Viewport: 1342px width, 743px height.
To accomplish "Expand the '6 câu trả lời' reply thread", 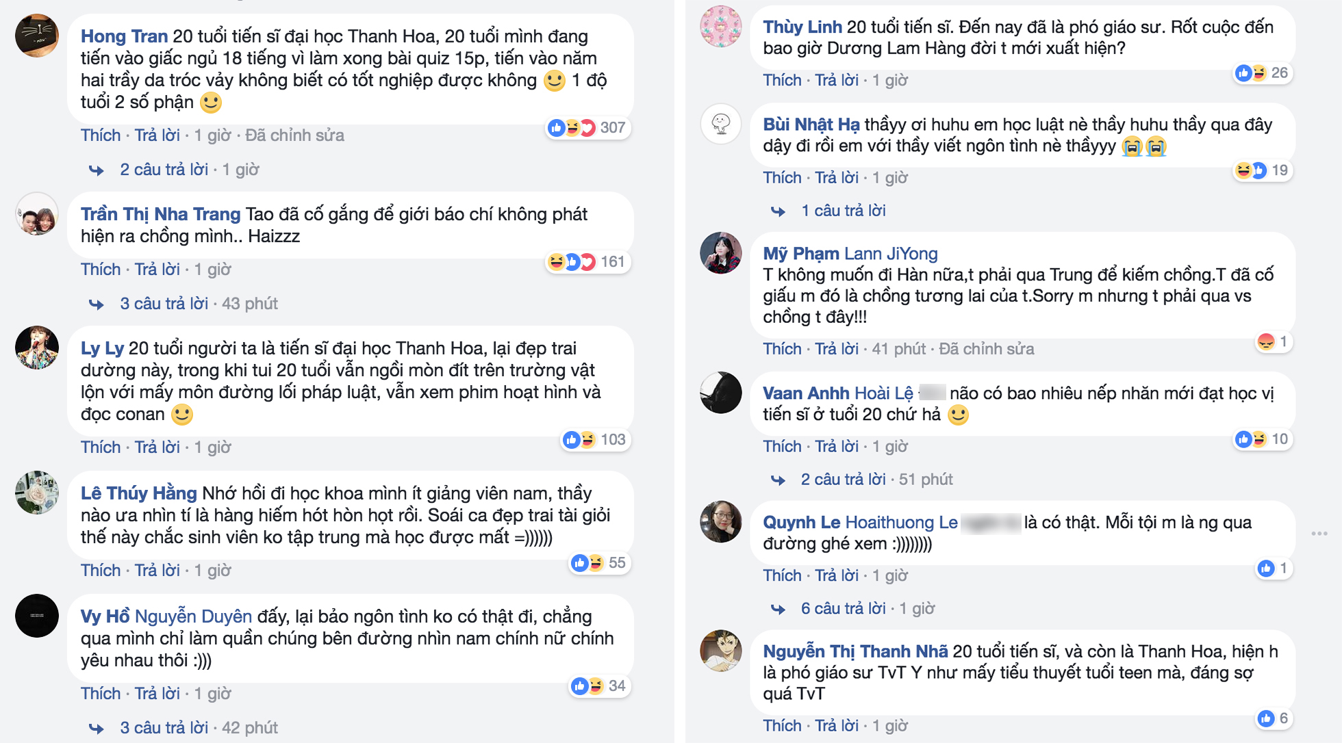I will point(843,608).
